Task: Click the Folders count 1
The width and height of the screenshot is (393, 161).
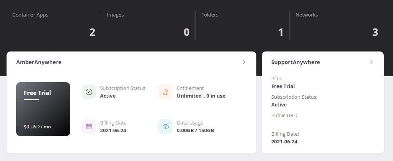Action: point(281,32)
